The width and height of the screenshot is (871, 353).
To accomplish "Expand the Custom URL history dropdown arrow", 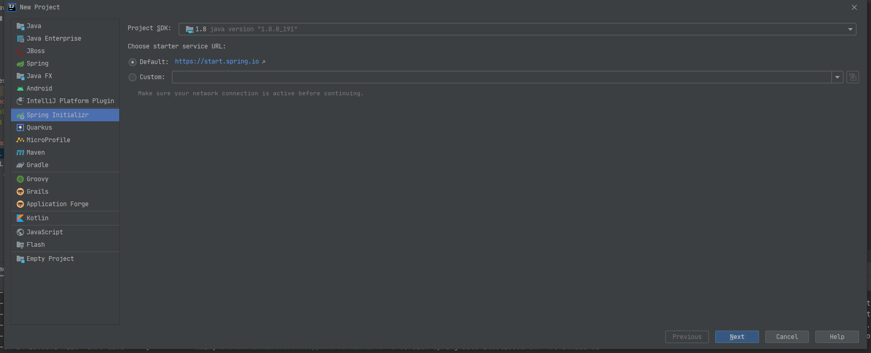I will pyautogui.click(x=837, y=77).
